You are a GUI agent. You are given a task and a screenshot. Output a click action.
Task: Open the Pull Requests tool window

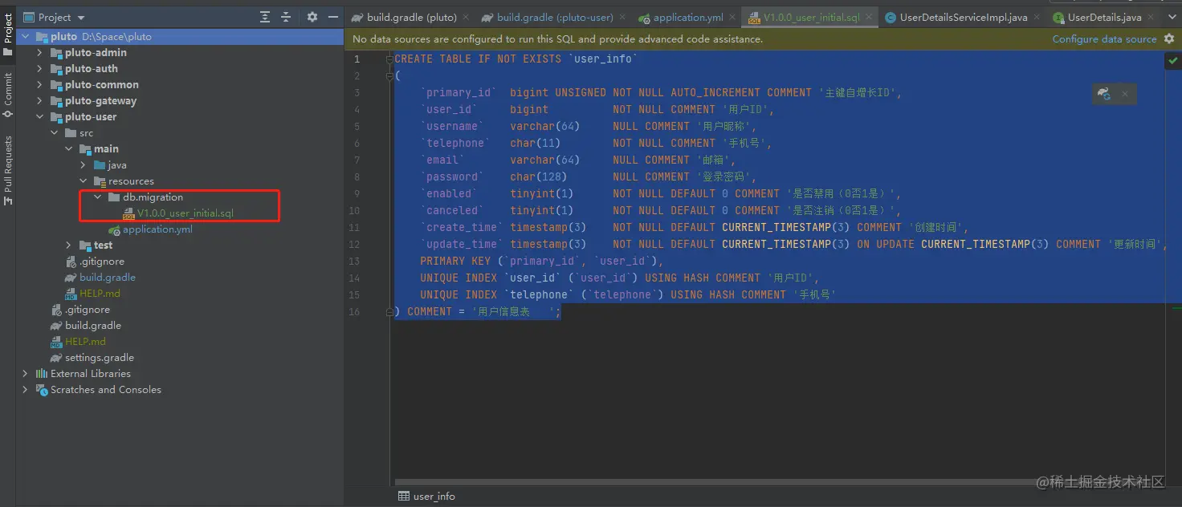(8, 170)
